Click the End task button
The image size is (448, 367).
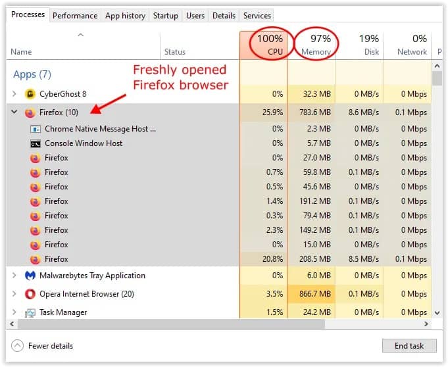409,346
